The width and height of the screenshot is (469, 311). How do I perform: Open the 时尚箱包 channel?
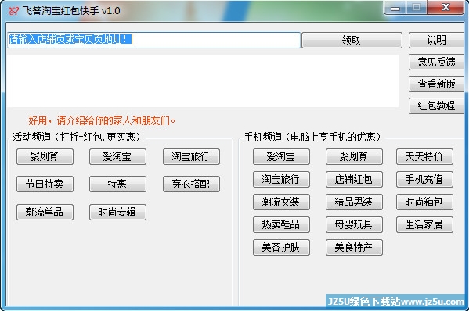(x=424, y=202)
